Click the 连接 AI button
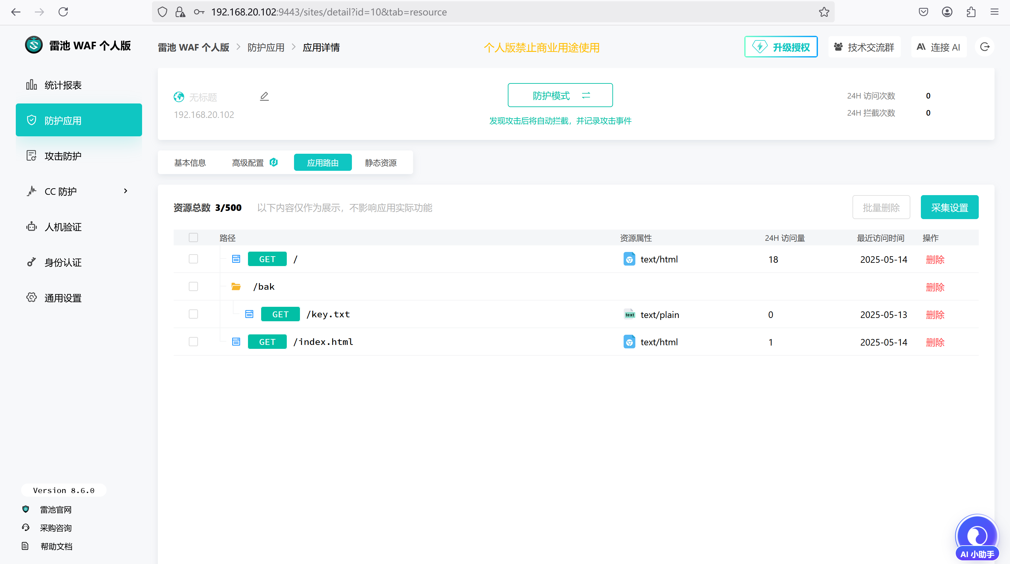The width and height of the screenshot is (1010, 564). (939, 47)
